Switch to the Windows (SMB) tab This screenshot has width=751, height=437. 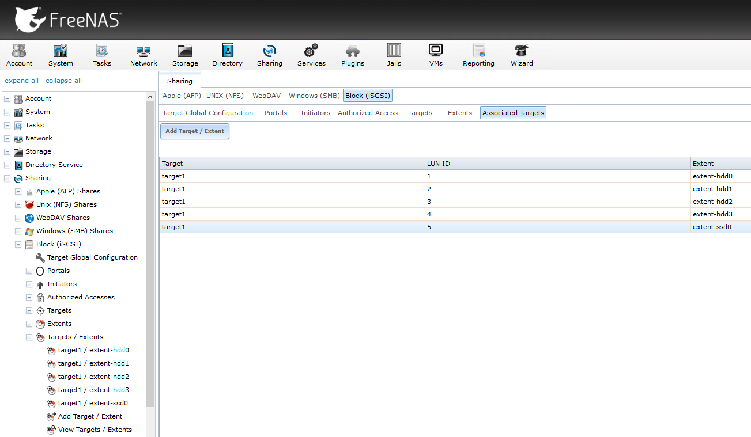pyautogui.click(x=314, y=96)
